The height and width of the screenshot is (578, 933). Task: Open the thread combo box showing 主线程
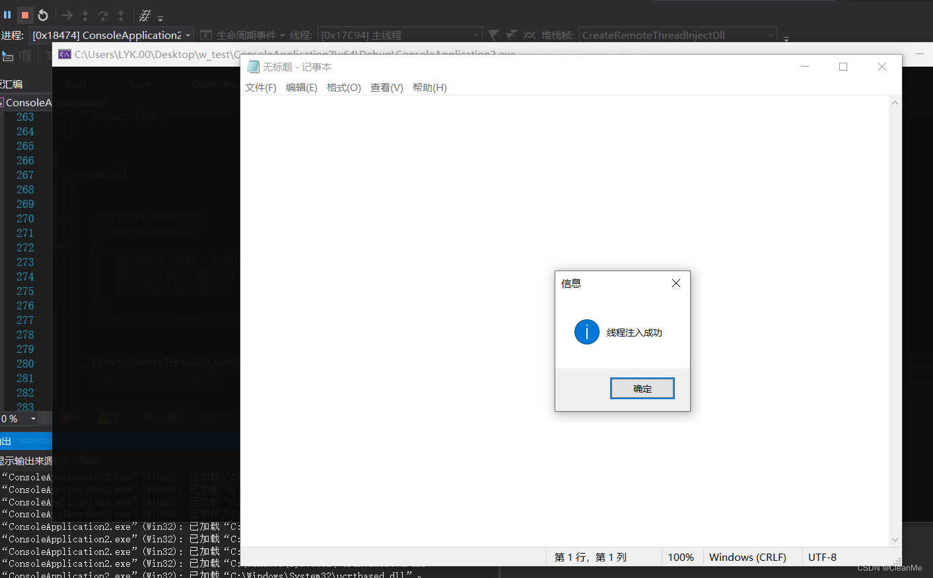click(399, 35)
